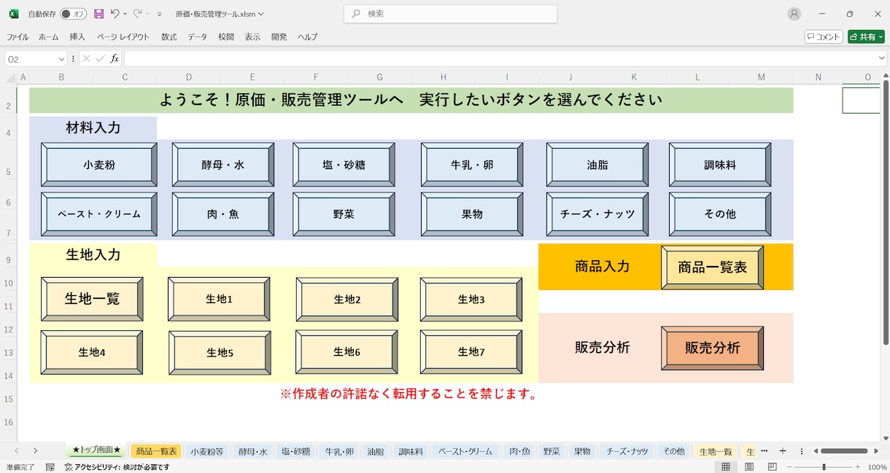Screen dimensions: 890x473
Task: Click the 塩・砂糖 material button
Action: pos(344,165)
